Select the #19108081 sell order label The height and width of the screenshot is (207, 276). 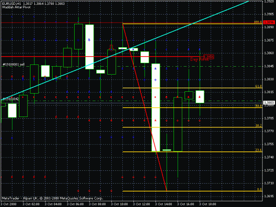tap(14, 64)
